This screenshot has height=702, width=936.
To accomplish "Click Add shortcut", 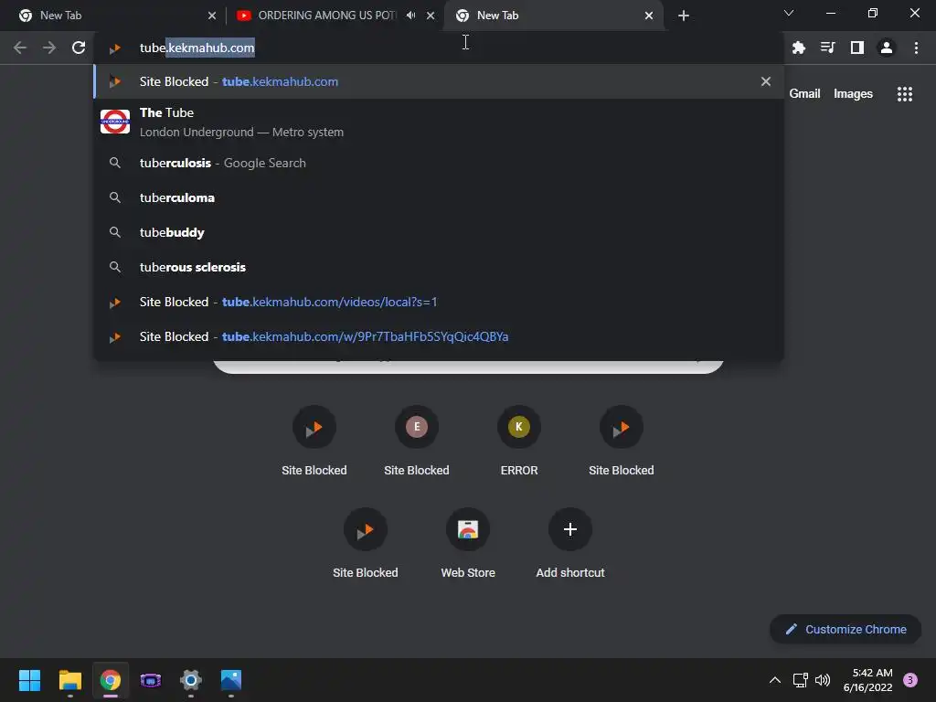I will tap(570, 544).
